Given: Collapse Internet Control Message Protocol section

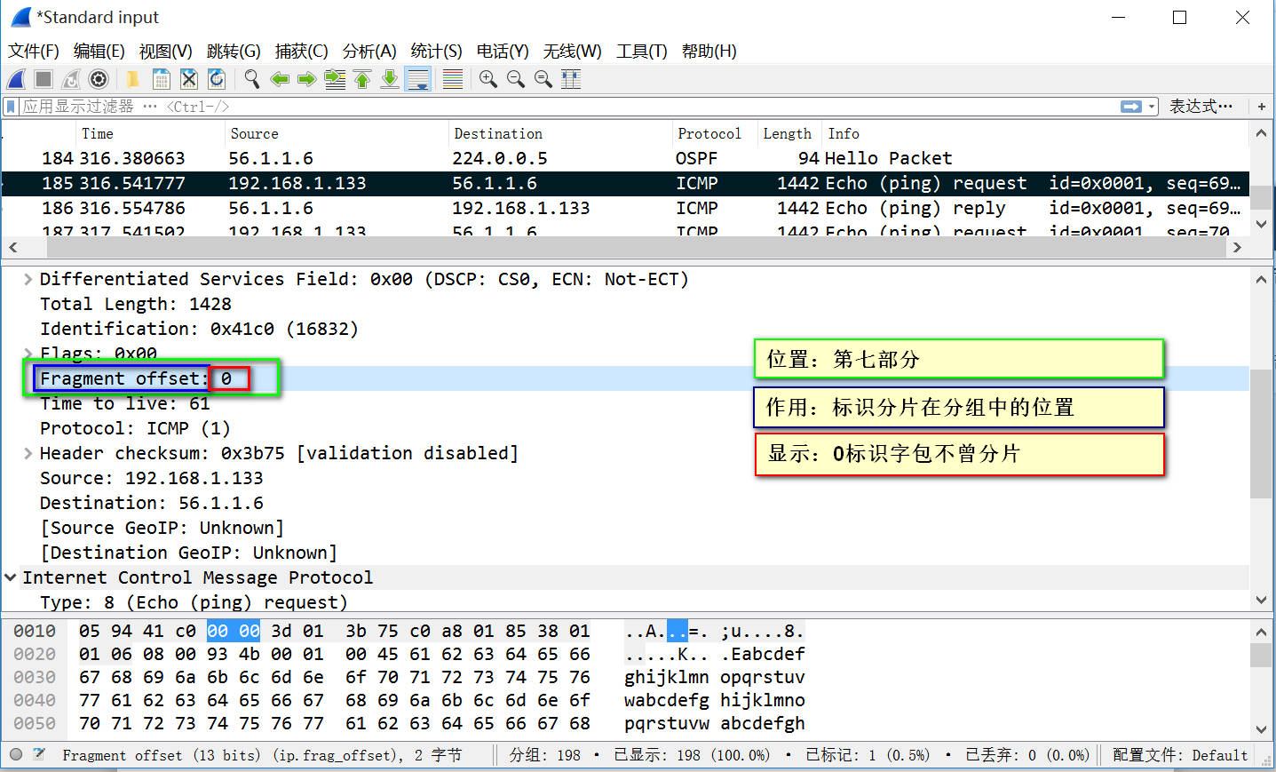Looking at the screenshot, I should click(x=11, y=577).
